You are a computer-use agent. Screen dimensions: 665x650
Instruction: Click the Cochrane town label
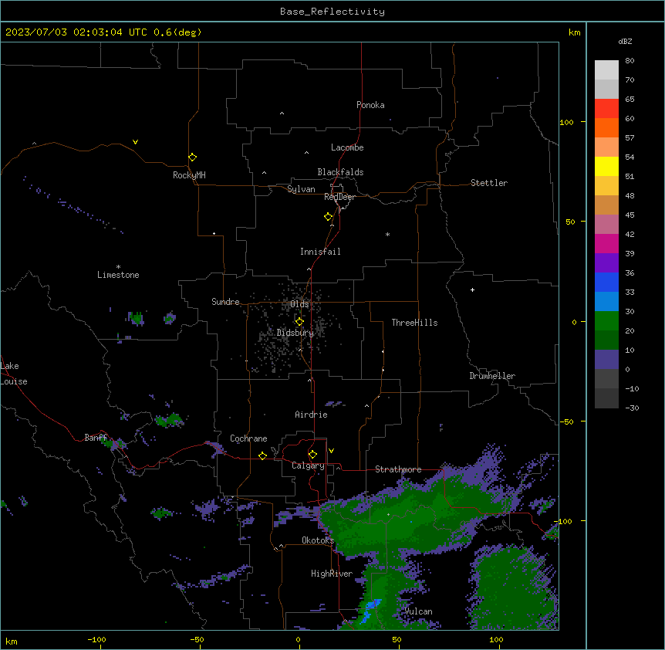(248, 438)
